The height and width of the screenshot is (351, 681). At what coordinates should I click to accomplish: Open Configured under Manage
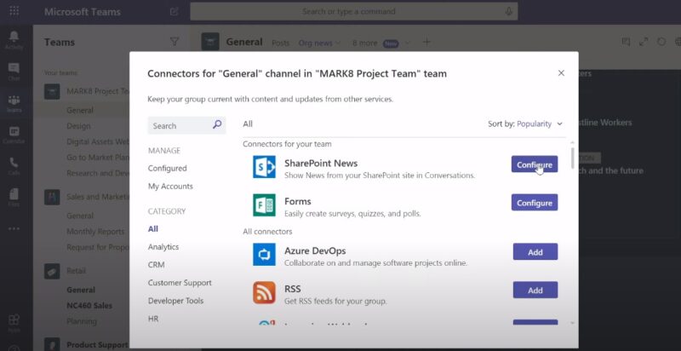point(167,168)
